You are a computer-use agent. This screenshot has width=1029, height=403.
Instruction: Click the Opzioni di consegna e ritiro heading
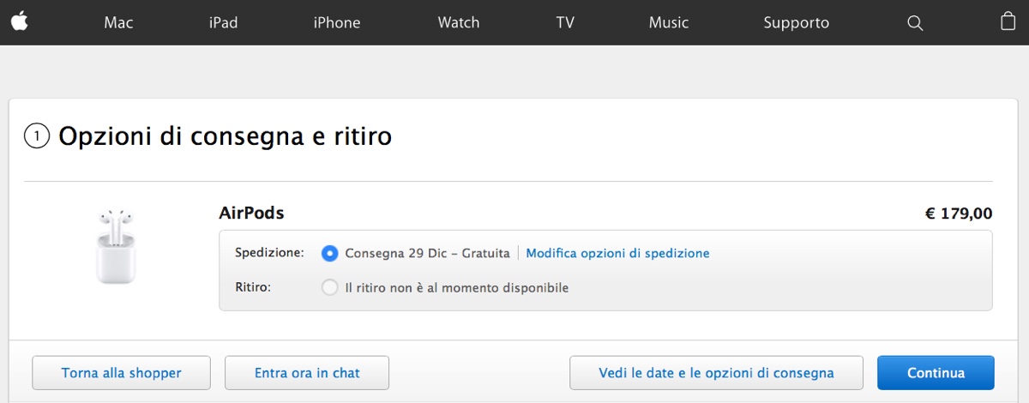[x=225, y=135]
